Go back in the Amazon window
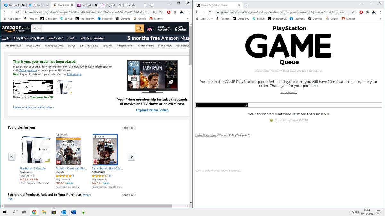The height and width of the screenshot is (216, 385). 5,12
